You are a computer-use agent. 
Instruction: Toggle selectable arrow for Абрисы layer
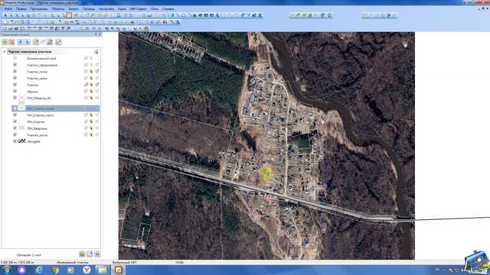pyautogui.click(x=91, y=92)
